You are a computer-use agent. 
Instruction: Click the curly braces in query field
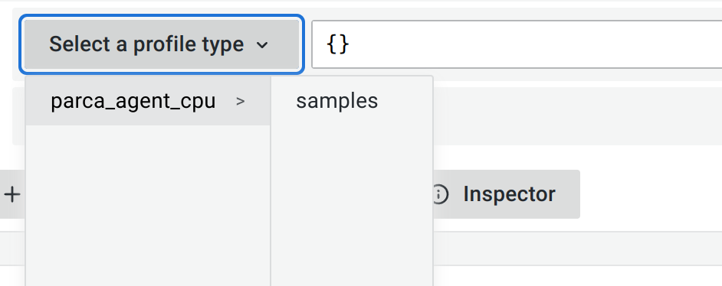pyautogui.click(x=337, y=44)
